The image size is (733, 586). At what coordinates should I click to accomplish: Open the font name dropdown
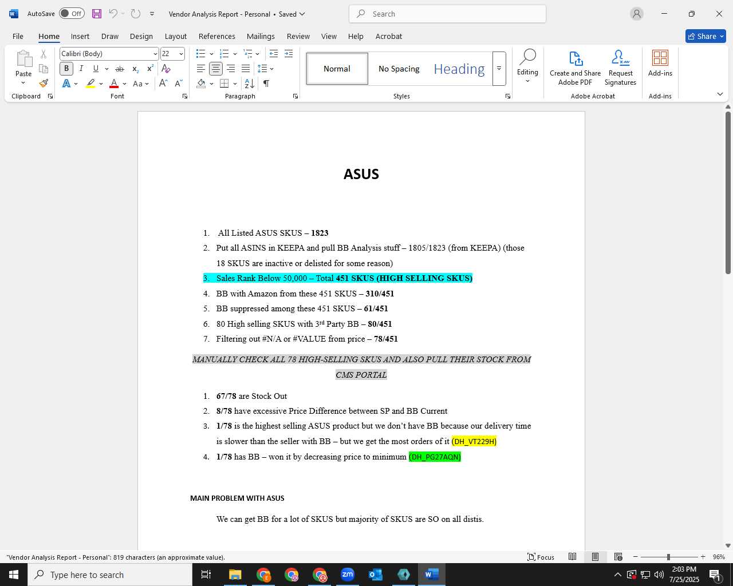pyautogui.click(x=155, y=54)
